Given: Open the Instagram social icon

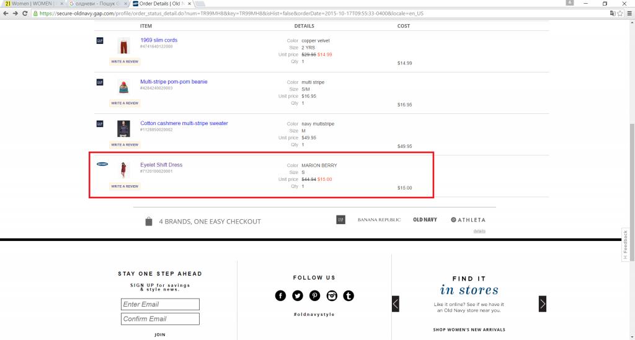Looking at the screenshot, I should tap(332, 295).
